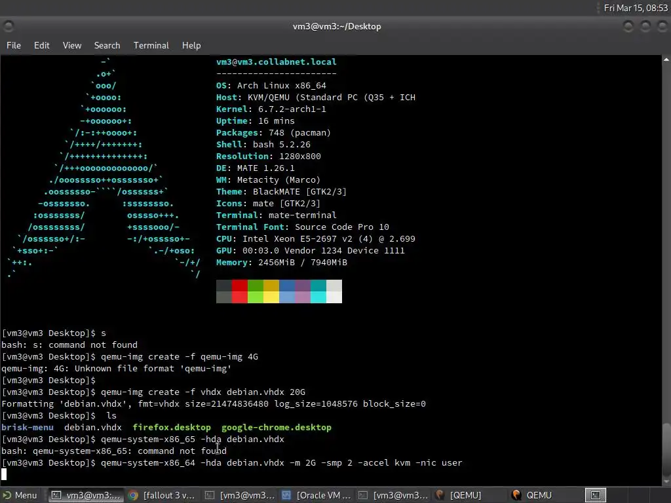Image resolution: width=671 pixels, height=503 pixels.
Task: Open the Help menu
Action: [x=191, y=45]
